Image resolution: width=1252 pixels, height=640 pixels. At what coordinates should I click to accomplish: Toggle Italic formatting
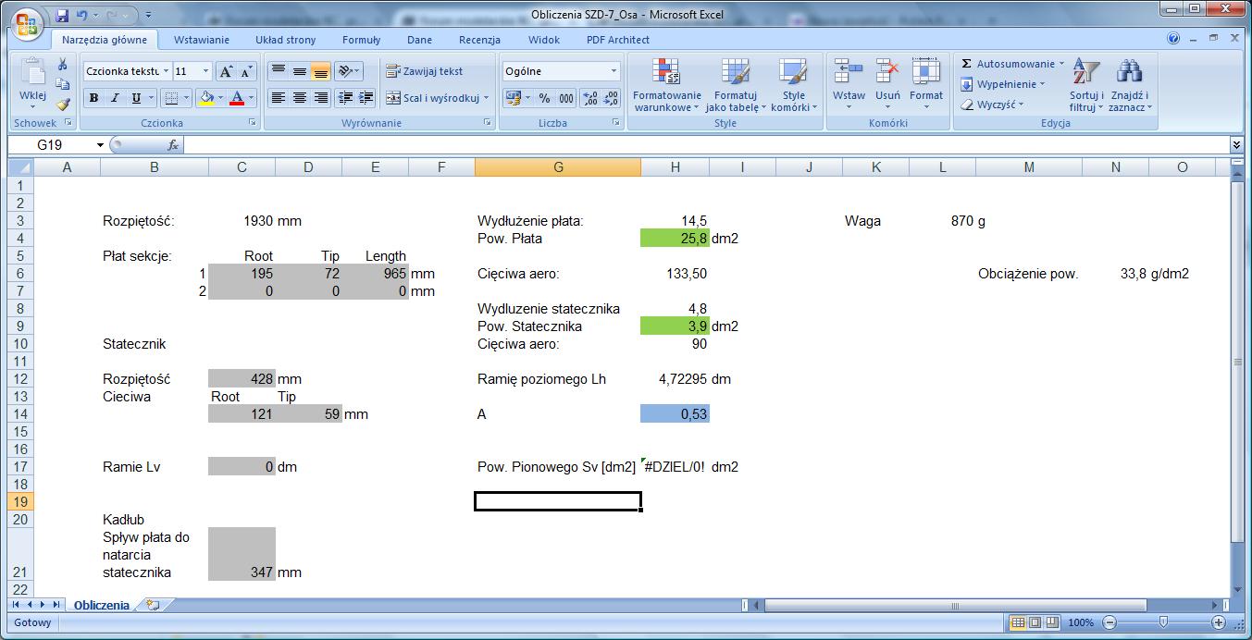[115, 98]
